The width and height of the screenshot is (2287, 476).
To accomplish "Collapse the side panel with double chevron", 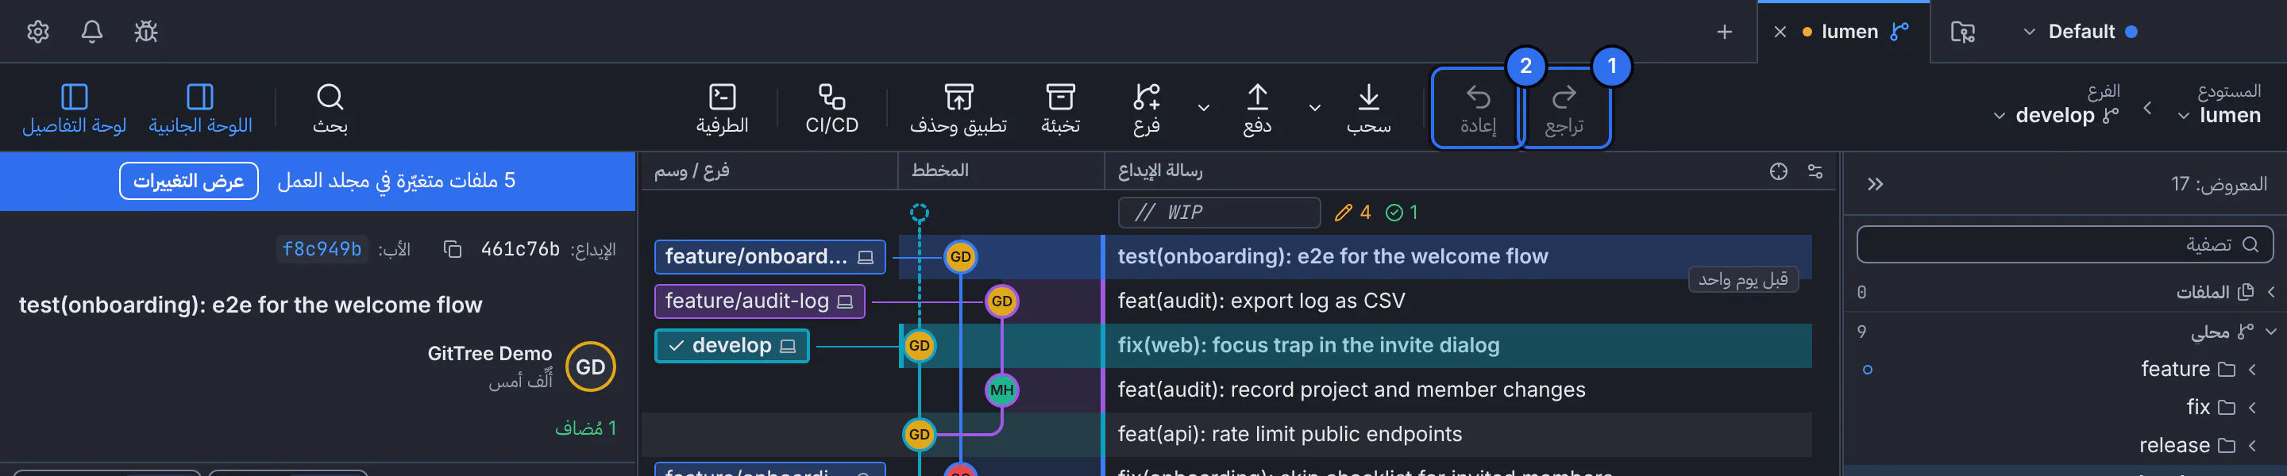I will (1874, 184).
